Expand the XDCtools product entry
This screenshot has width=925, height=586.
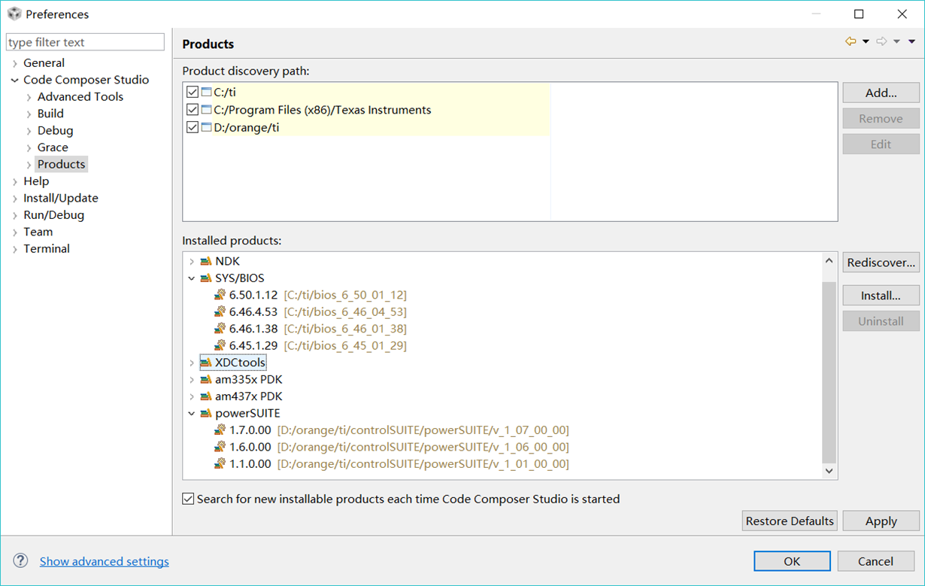192,363
